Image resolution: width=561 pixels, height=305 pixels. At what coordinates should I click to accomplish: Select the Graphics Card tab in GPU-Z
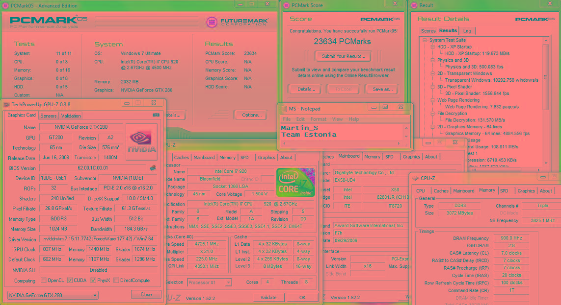pos(22,115)
